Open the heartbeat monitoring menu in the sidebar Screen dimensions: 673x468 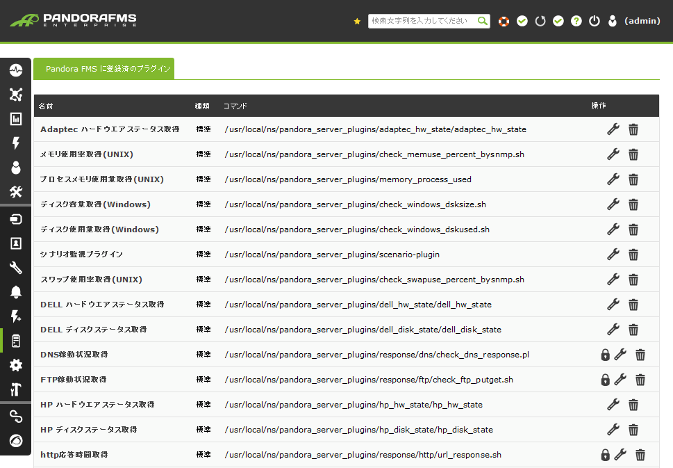click(16, 70)
